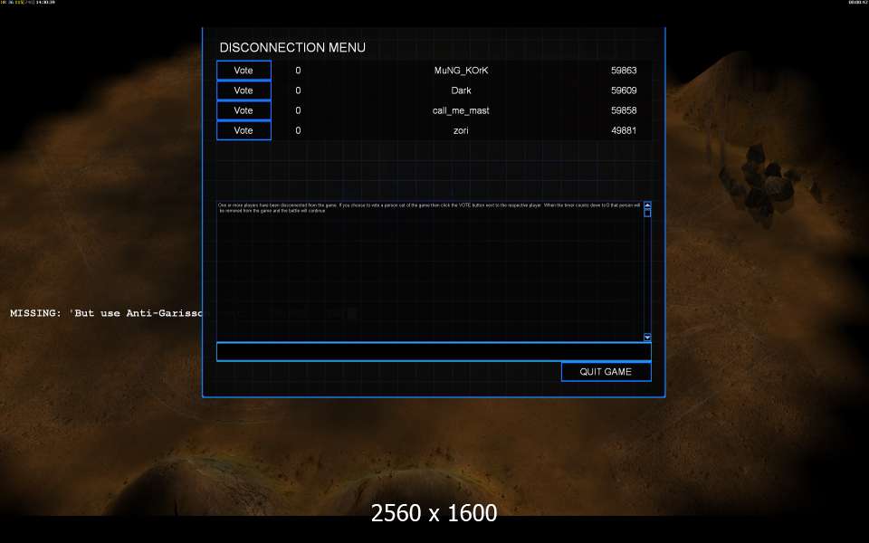Click Vote button for call_me_mast
Screen dimensions: 869x543
[x=244, y=110]
